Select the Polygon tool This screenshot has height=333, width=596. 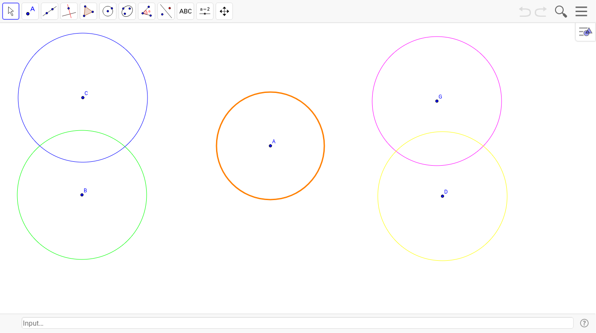pyautogui.click(x=88, y=11)
